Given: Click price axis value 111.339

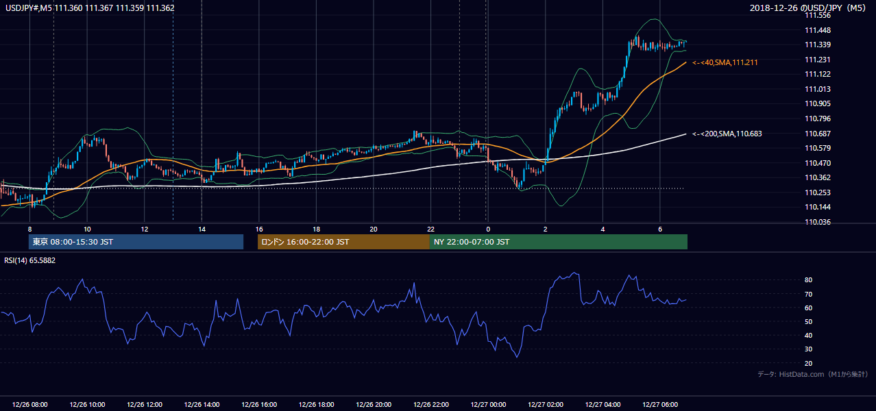Looking at the screenshot, I should (818, 45).
